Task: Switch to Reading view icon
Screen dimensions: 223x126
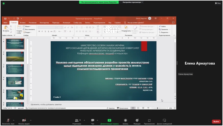Action: (x=143, y=108)
